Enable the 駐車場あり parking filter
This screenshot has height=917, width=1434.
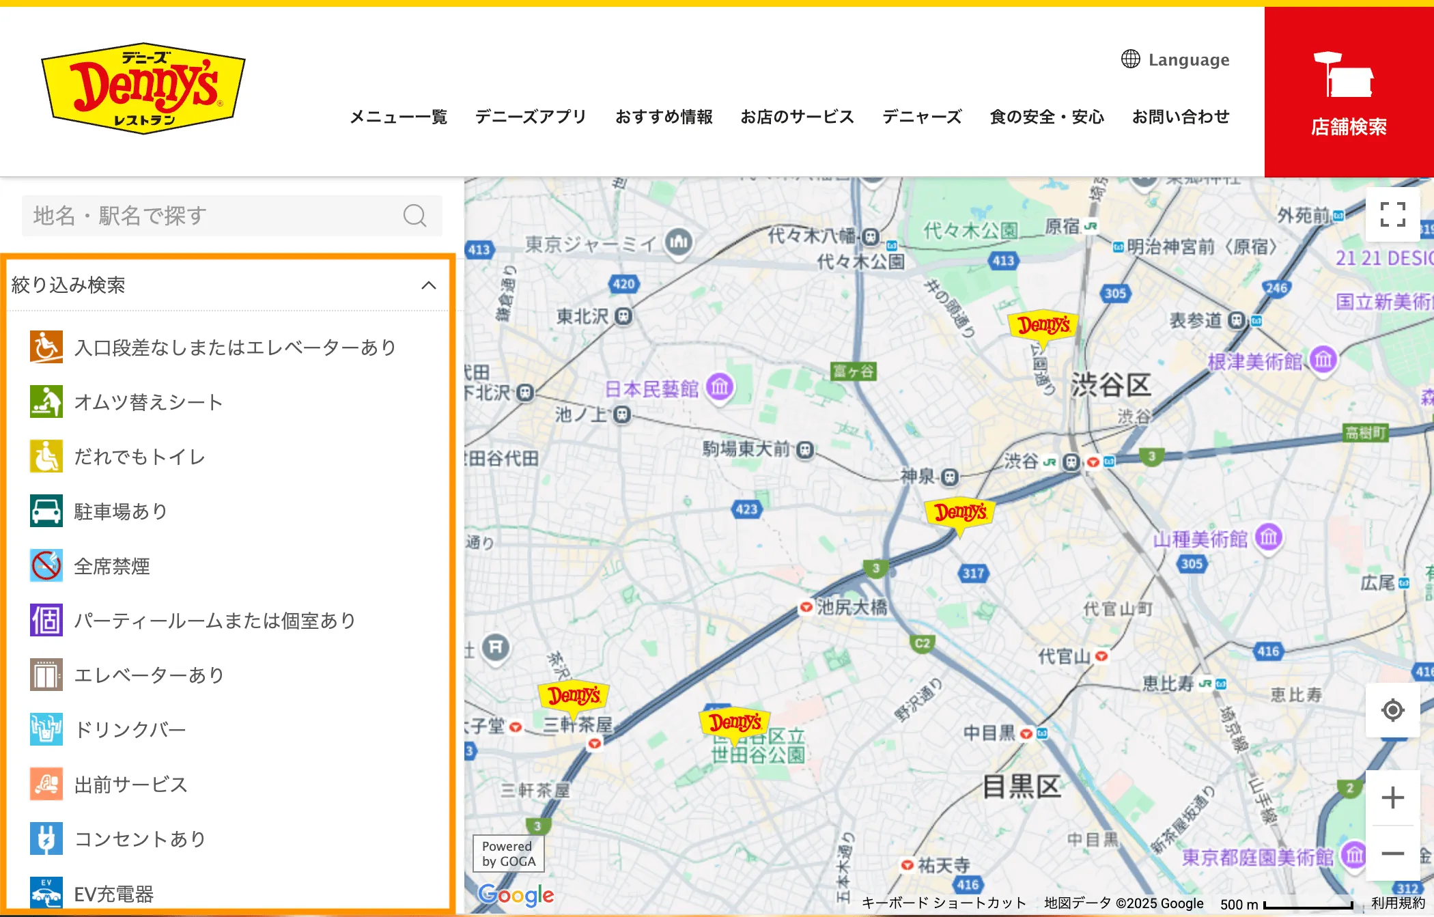(x=45, y=511)
